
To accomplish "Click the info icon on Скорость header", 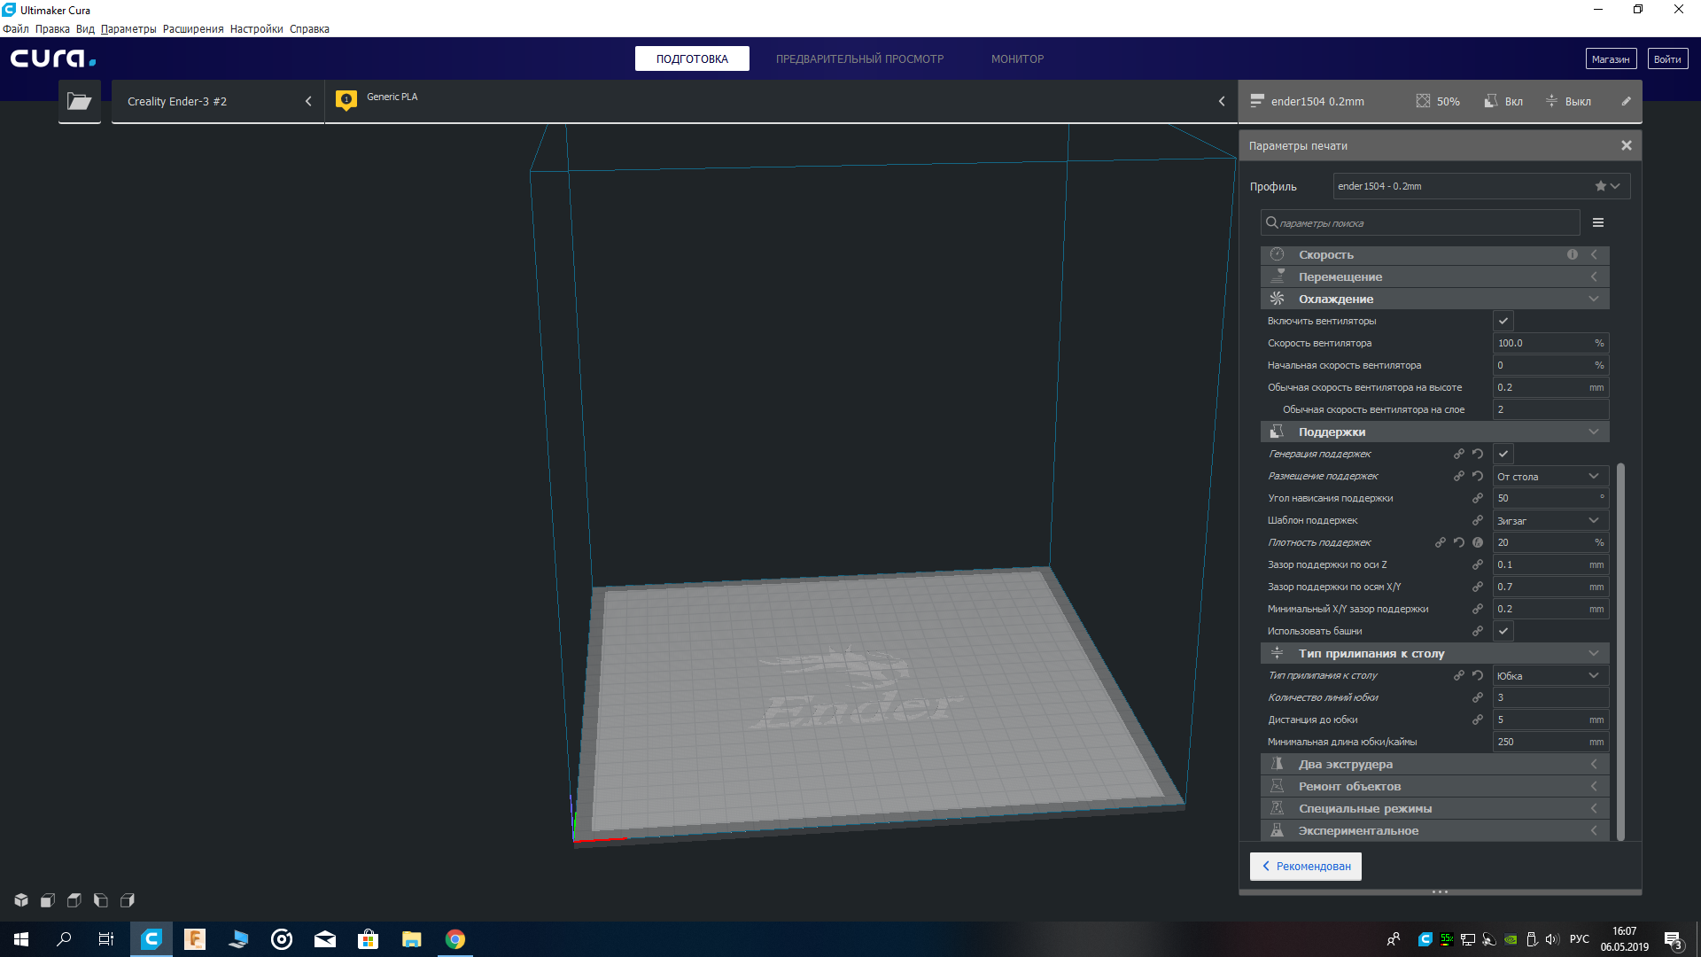I will [x=1573, y=254].
